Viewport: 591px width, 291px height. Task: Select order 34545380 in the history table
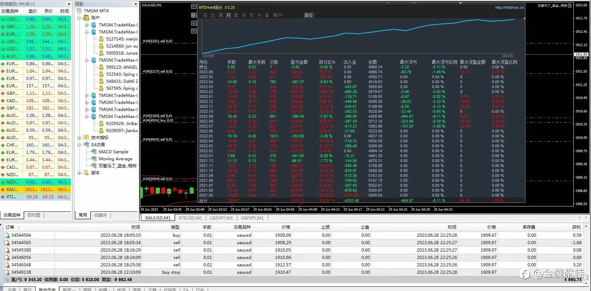coord(294,250)
